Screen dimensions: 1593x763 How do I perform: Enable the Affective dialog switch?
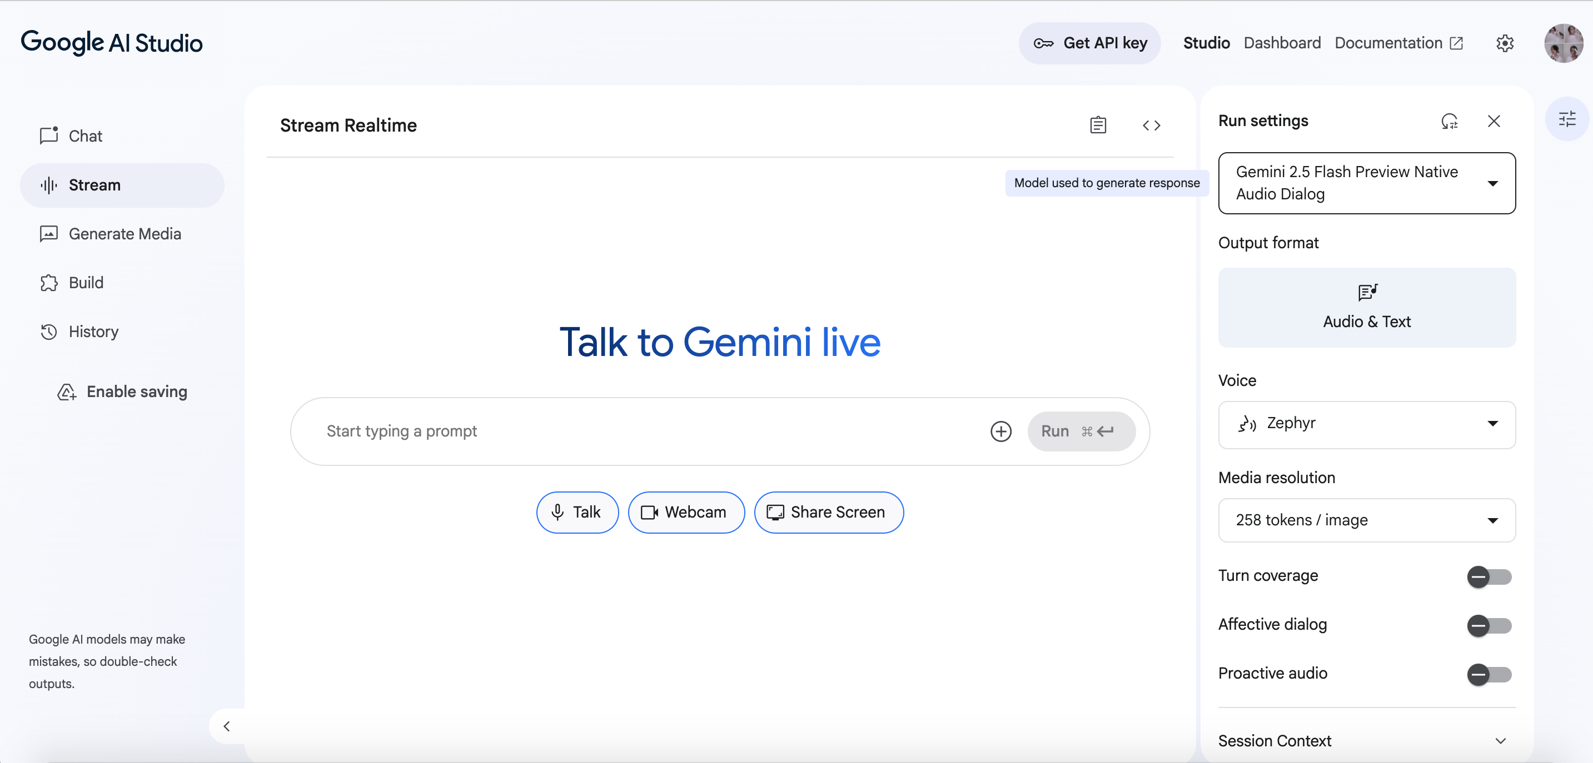coord(1489,626)
